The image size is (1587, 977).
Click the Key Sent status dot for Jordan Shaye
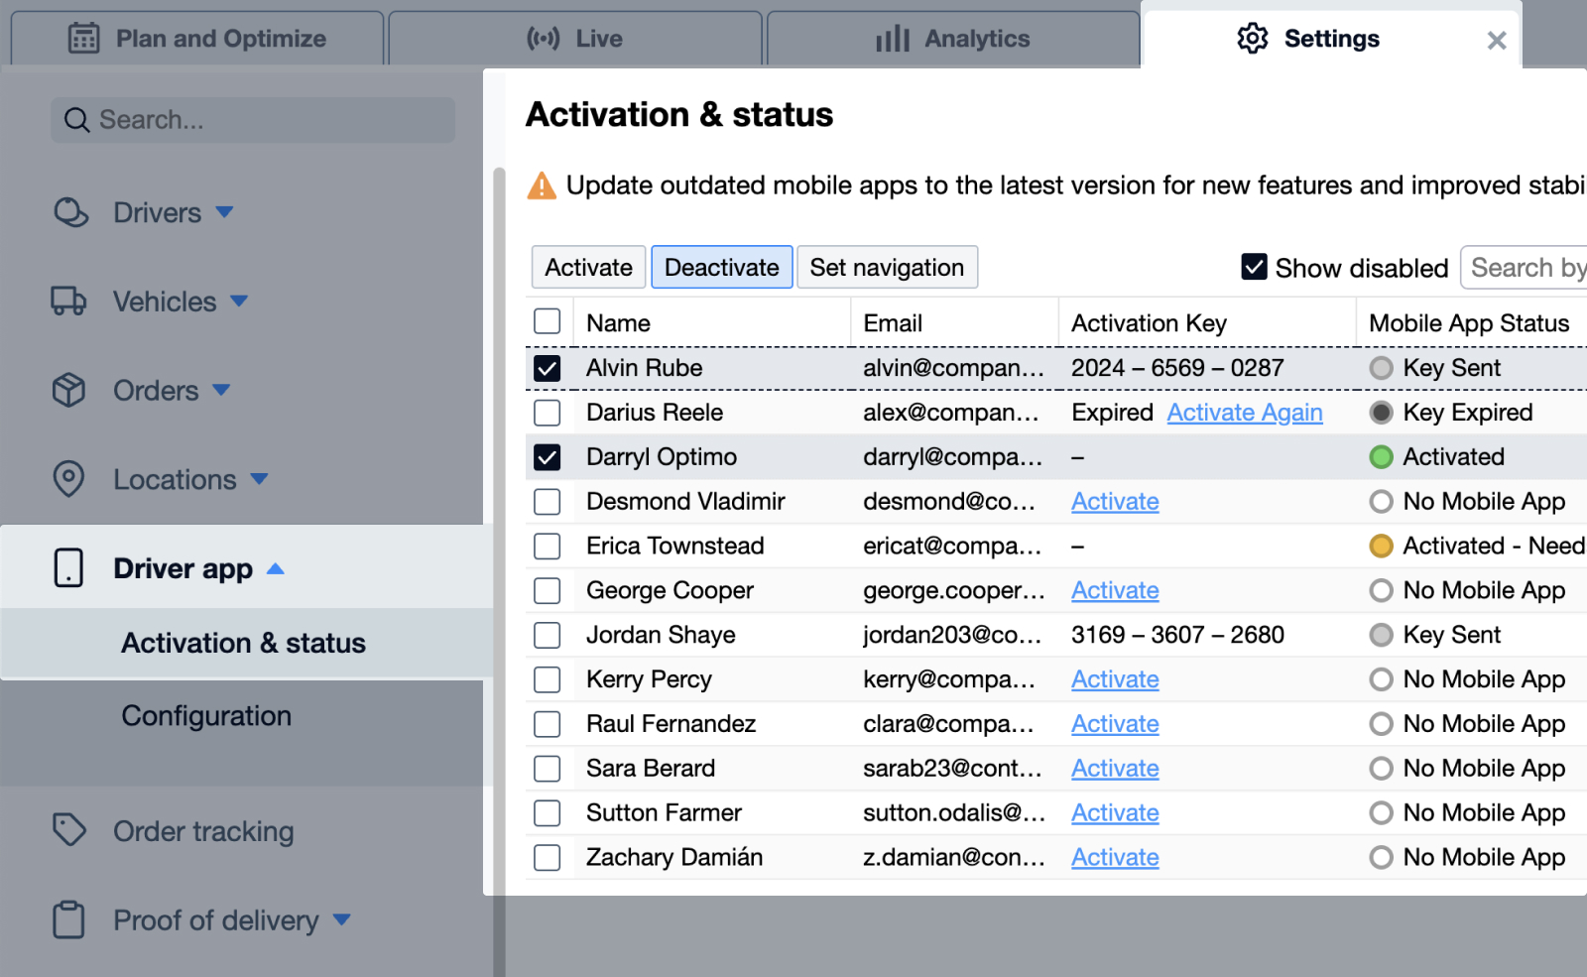click(x=1381, y=635)
